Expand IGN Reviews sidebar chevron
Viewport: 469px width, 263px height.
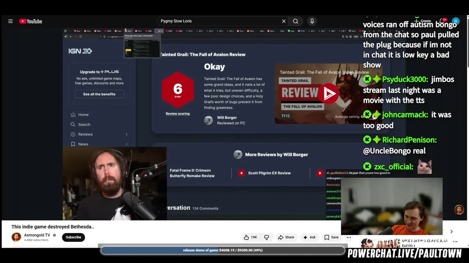pos(126,134)
